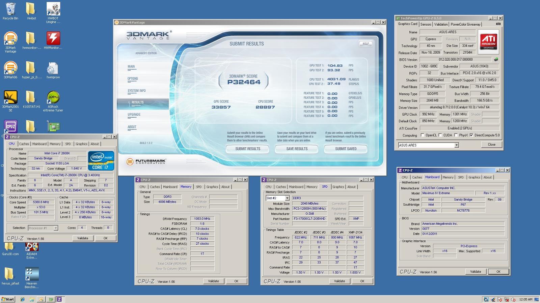540x303 pixels.
Task: Click the HELP button in 3DMark Vantage
Action: coord(366,43)
